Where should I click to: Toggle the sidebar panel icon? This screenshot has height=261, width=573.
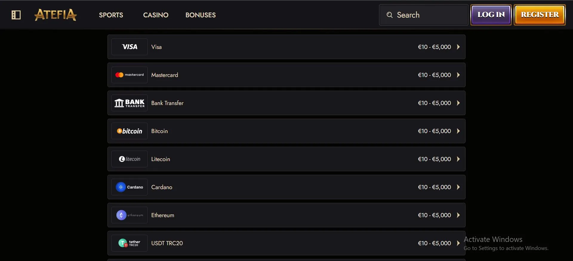[x=16, y=15]
